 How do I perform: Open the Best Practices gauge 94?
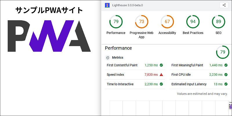[193, 21]
